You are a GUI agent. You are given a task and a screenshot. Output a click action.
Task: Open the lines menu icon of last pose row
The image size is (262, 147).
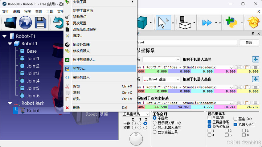(256, 103)
